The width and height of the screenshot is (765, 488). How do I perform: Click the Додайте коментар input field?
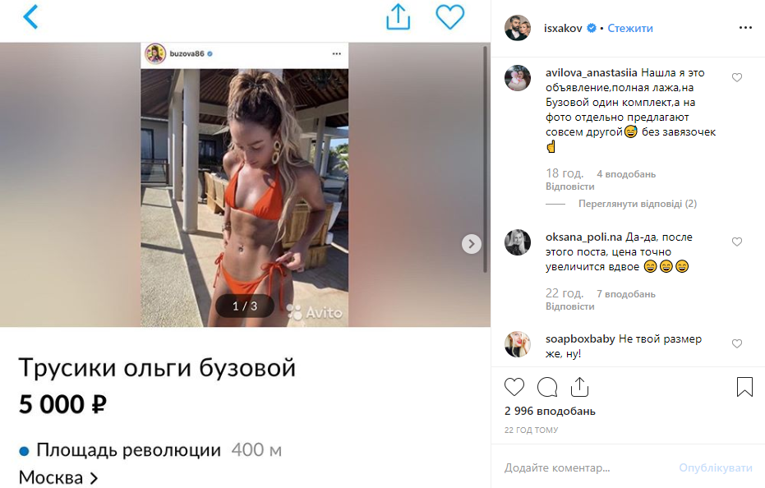[x=585, y=468]
